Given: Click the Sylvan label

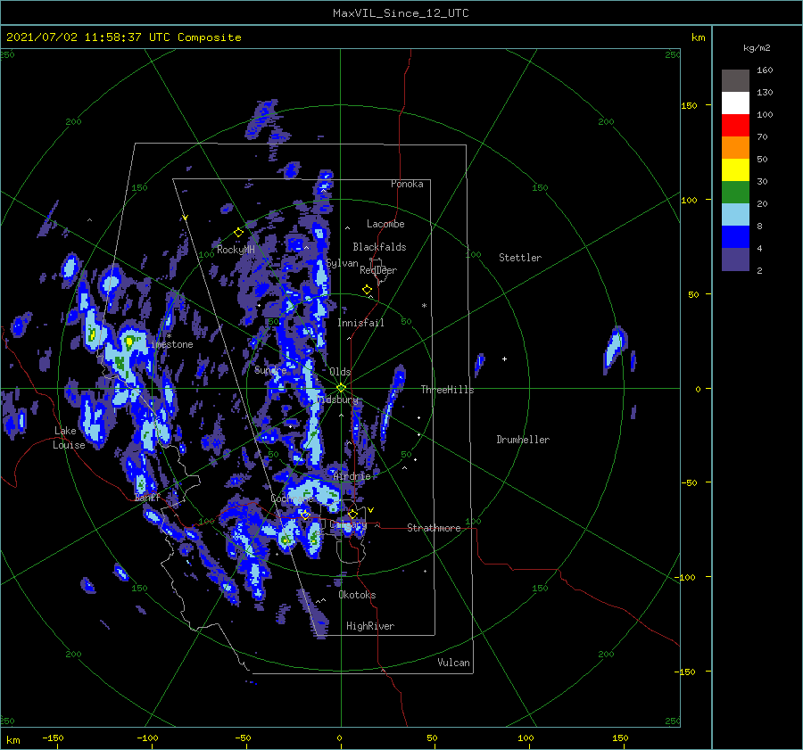Looking at the screenshot, I should coord(342,263).
